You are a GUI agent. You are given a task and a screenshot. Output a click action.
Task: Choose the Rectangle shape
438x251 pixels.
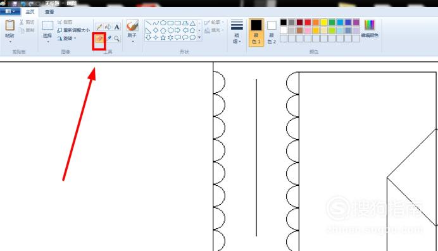tap(170, 23)
